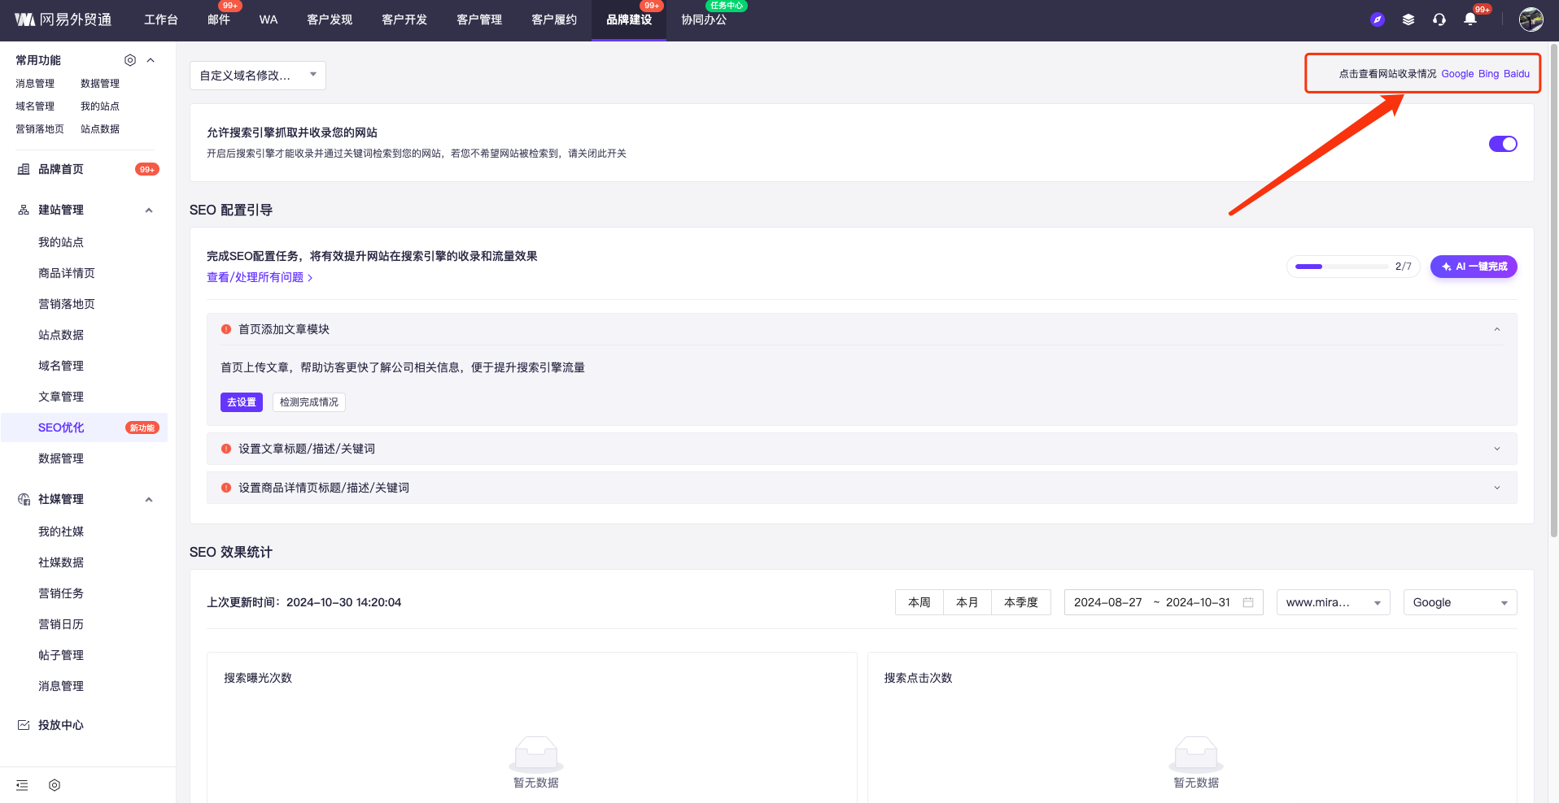Viewport: 1559px width, 803px height.
Task: Click the collapse sidebar icon at bottom
Action: click(22, 785)
